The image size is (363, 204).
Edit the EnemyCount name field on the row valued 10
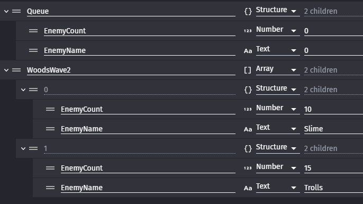coord(148,109)
